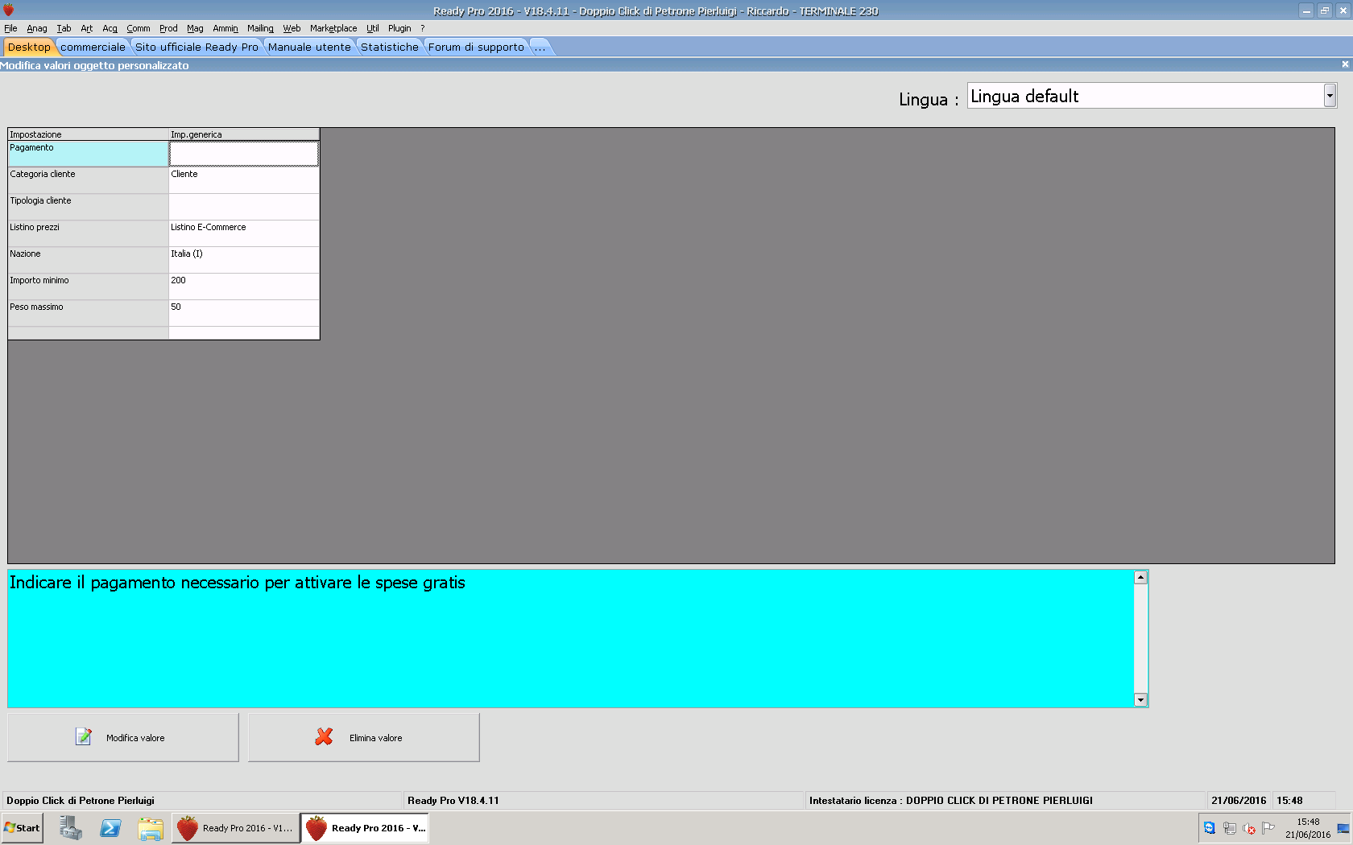
Task: Click the Cliente value cell
Action: 244,180
